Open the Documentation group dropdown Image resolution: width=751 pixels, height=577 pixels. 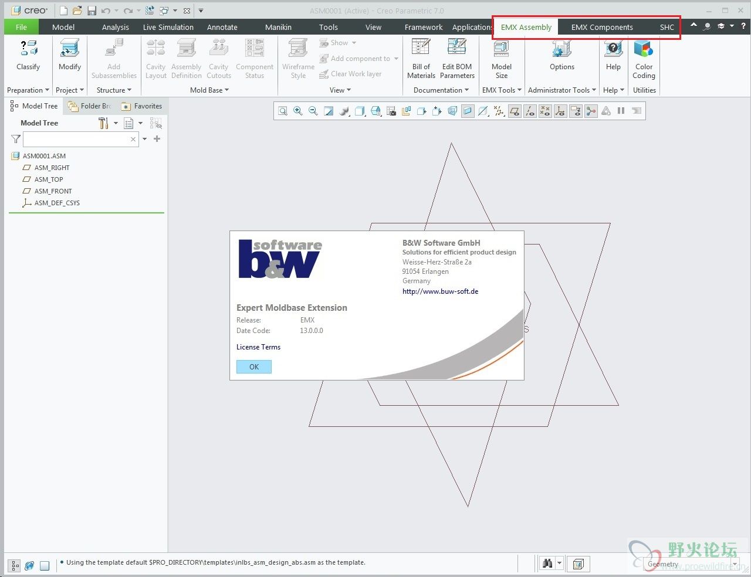(x=441, y=90)
